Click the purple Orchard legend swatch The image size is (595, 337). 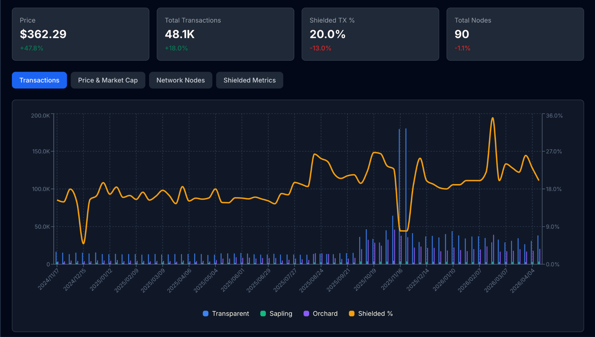coord(306,313)
